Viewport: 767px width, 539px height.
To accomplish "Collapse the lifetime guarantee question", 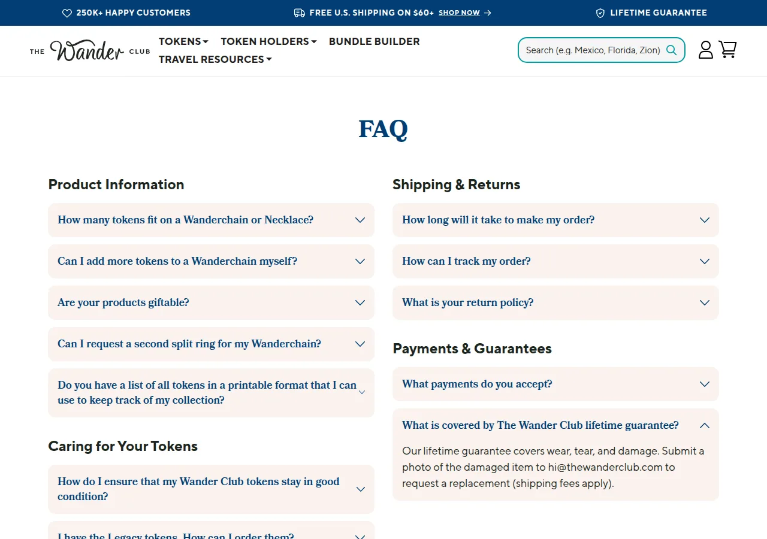I will (x=555, y=425).
